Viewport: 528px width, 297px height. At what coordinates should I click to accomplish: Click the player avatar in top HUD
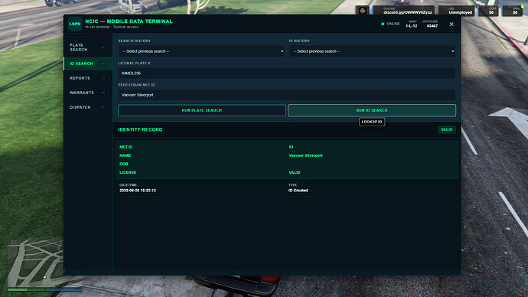click(362, 11)
